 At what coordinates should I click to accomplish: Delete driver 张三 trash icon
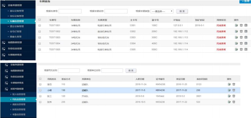[x=234, y=96]
